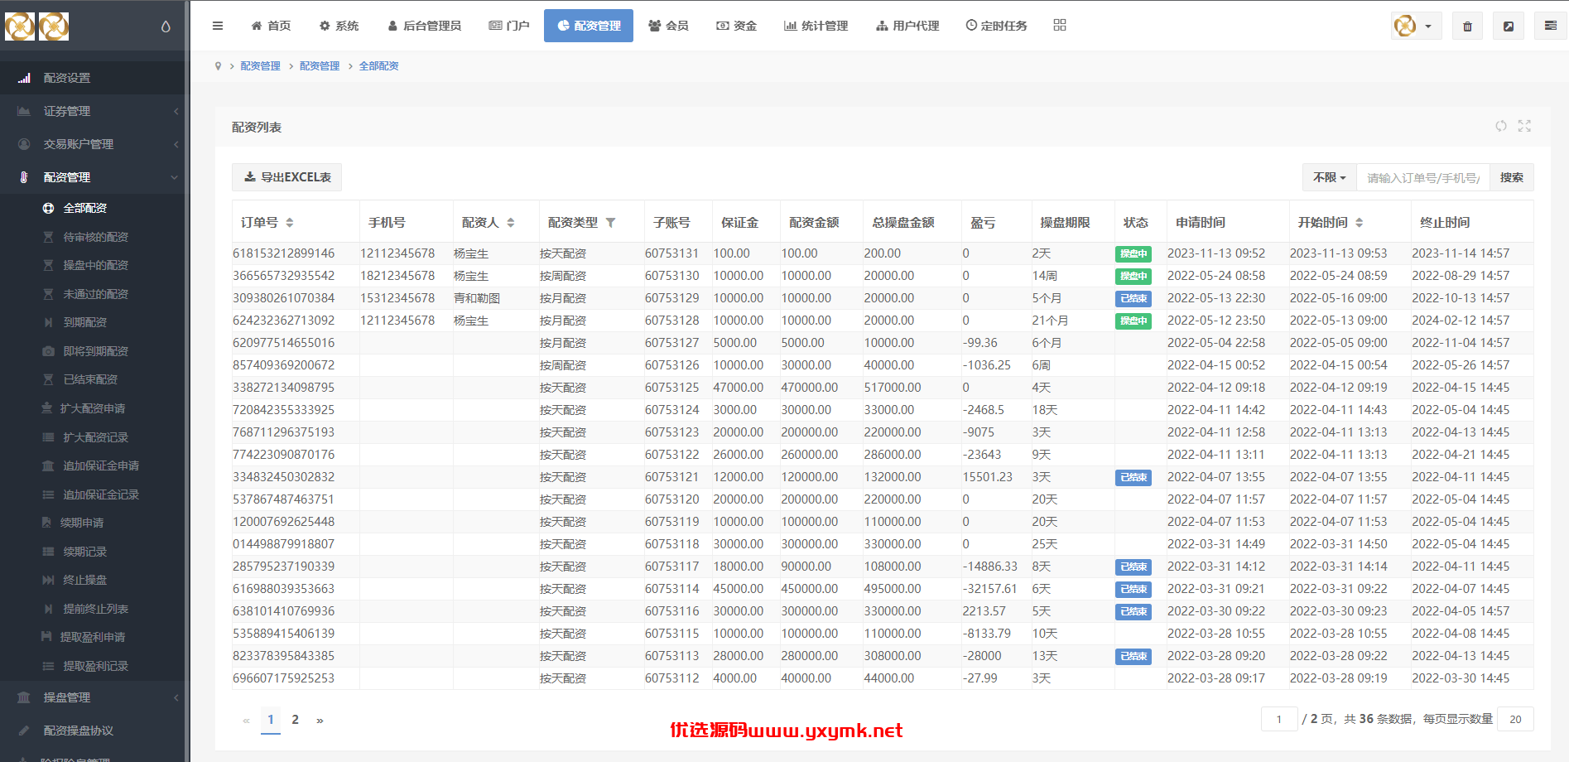1569x762 pixels.
Task: Focus the 请输入订单号/手机号 search field
Action: pos(1423,177)
